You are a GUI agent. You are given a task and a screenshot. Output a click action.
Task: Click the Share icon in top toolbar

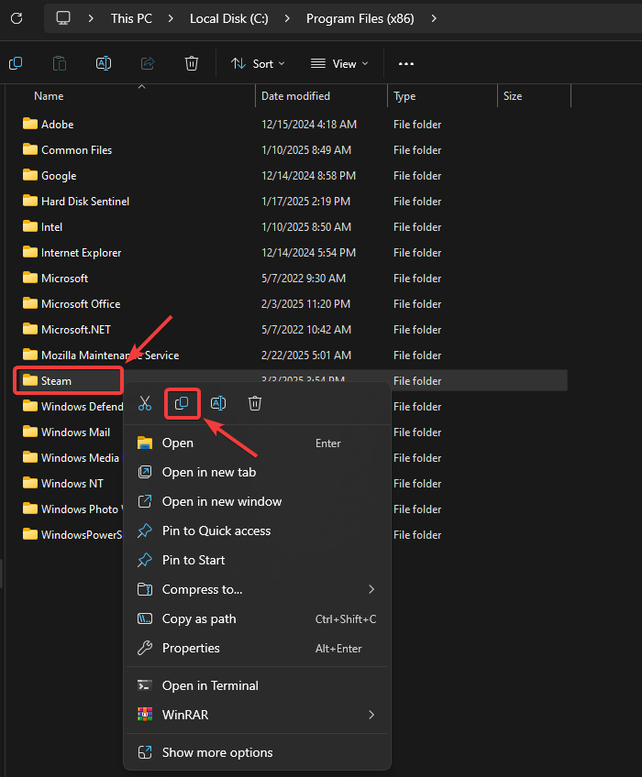(147, 63)
